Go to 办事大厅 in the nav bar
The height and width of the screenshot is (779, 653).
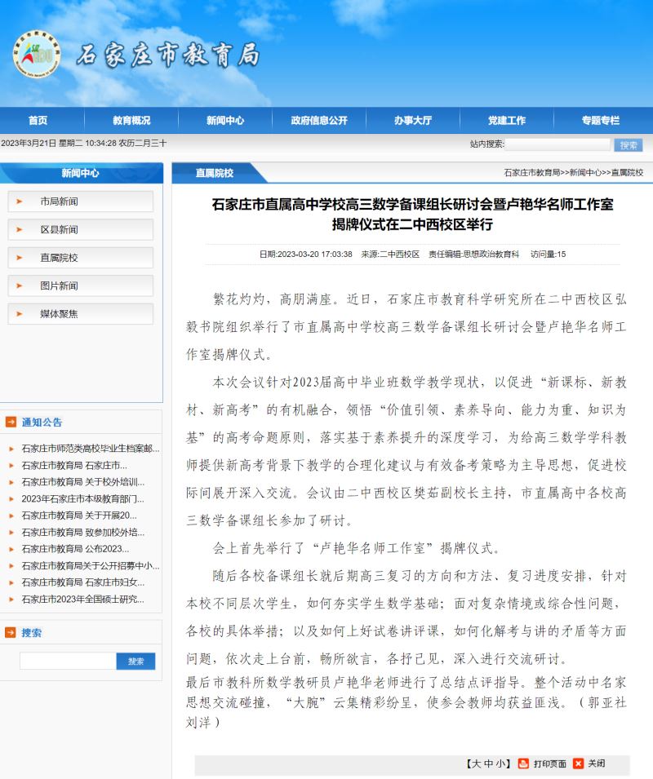(x=413, y=120)
